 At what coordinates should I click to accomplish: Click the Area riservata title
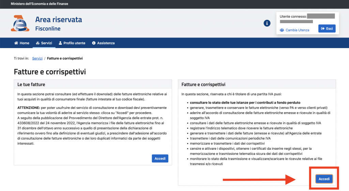click(x=59, y=19)
